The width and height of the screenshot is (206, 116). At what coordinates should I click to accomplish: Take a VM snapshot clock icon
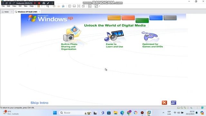(54, 6)
